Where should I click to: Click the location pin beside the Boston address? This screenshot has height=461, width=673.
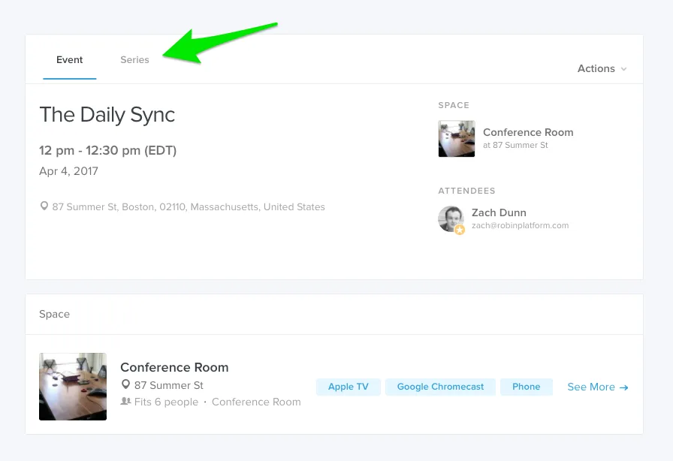click(44, 206)
